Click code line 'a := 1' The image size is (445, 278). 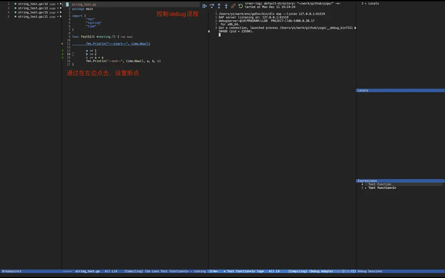tap(91, 51)
